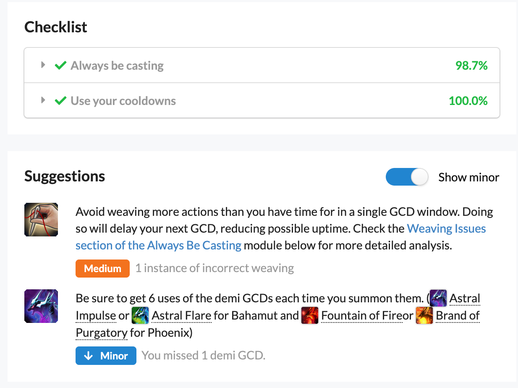518x388 pixels.
Task: Click the Astral Impulse inline icon
Action: click(x=438, y=299)
